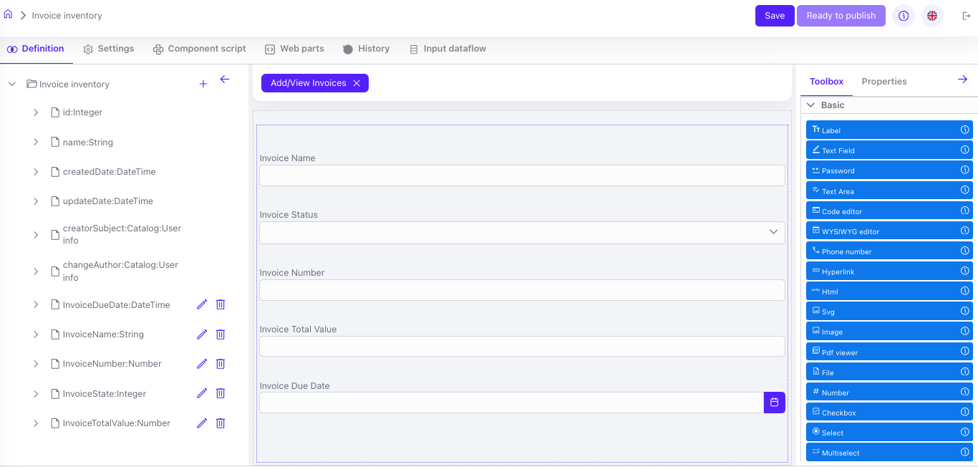Open the calendar picker for Invoice Due Date

tap(774, 403)
